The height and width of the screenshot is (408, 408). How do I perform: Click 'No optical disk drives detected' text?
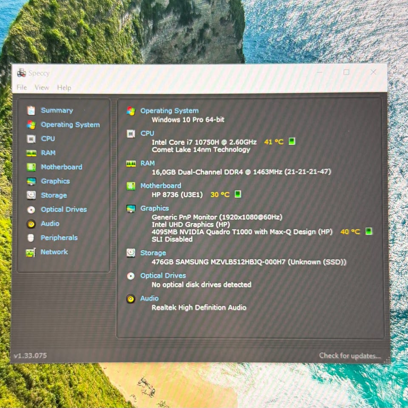[201, 285]
